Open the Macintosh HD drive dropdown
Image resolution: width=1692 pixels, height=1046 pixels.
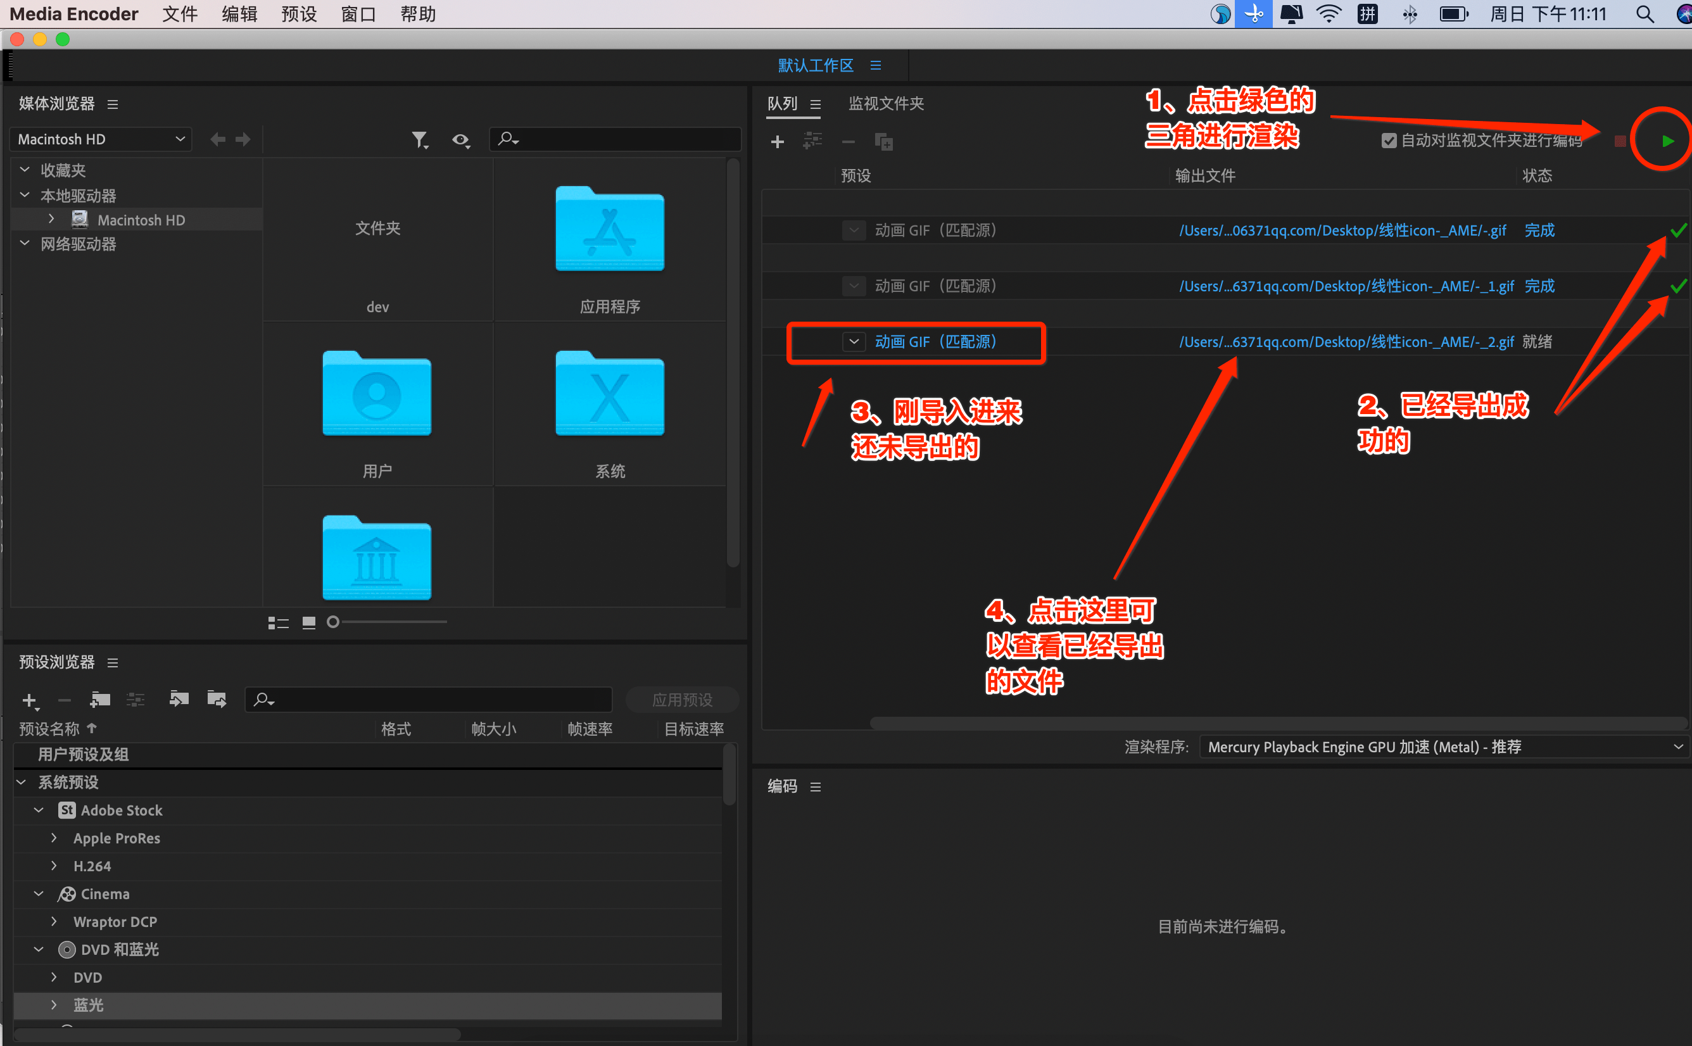(x=101, y=139)
